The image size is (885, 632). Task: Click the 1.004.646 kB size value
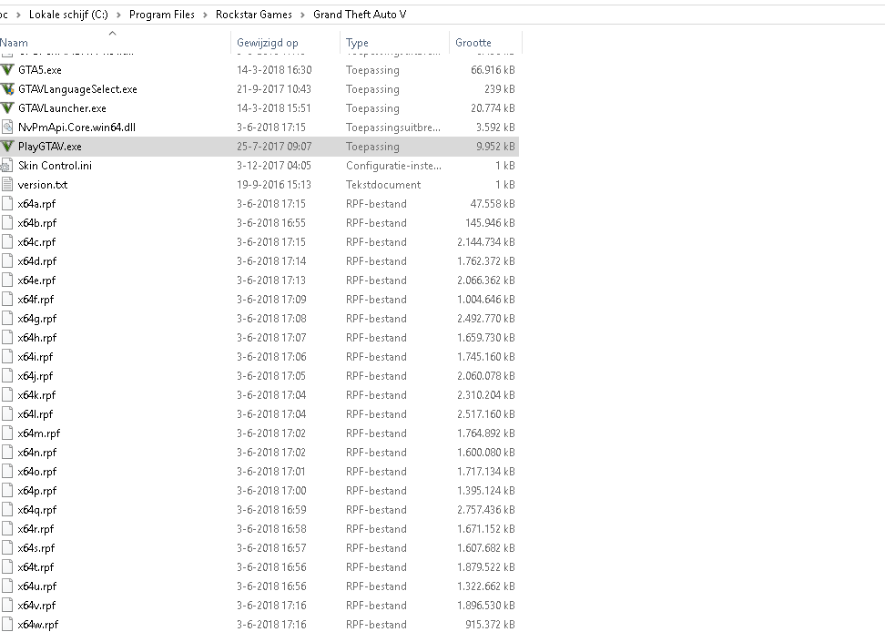[x=486, y=300]
